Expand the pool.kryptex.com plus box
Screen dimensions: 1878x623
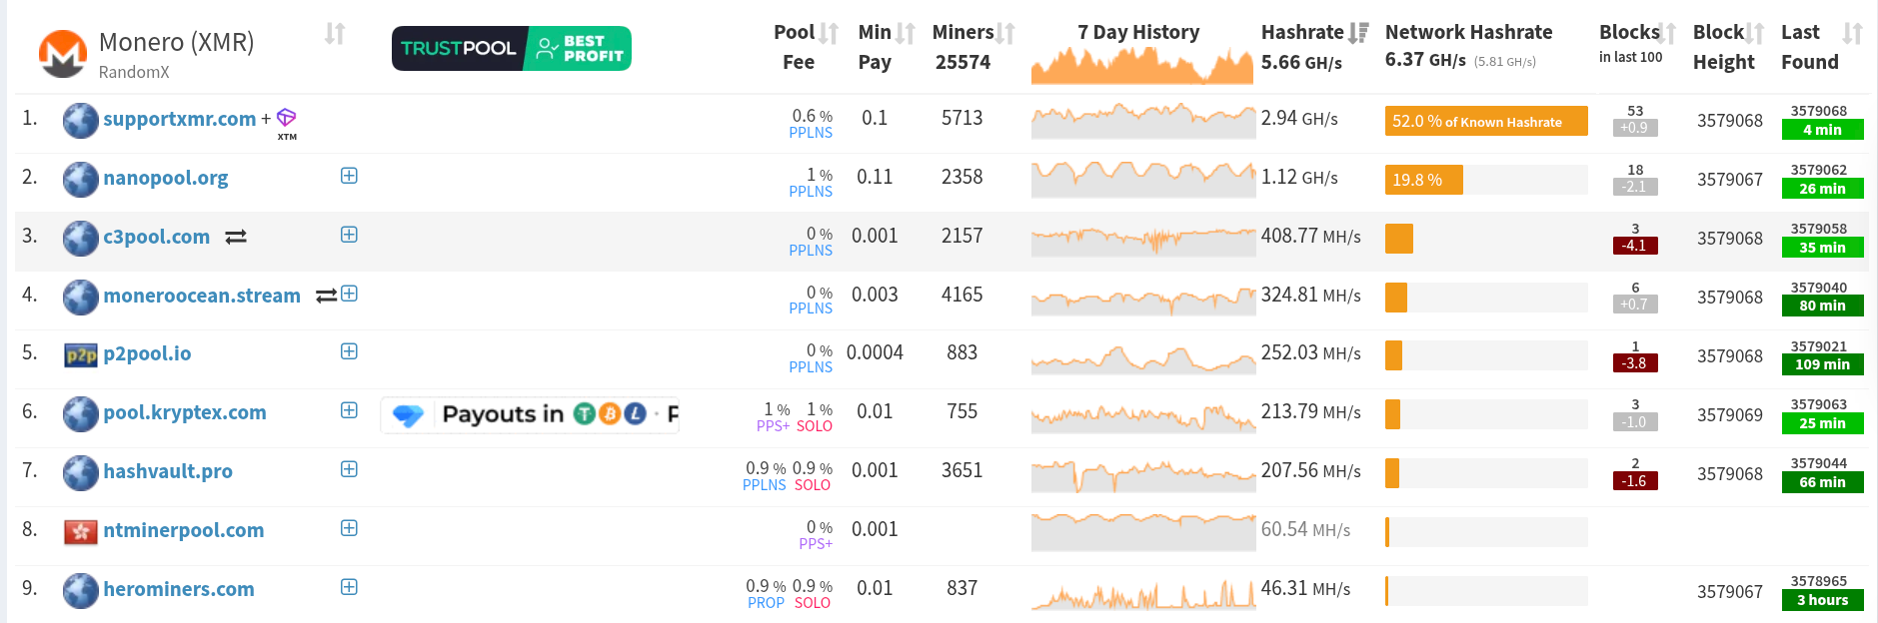pos(349,410)
